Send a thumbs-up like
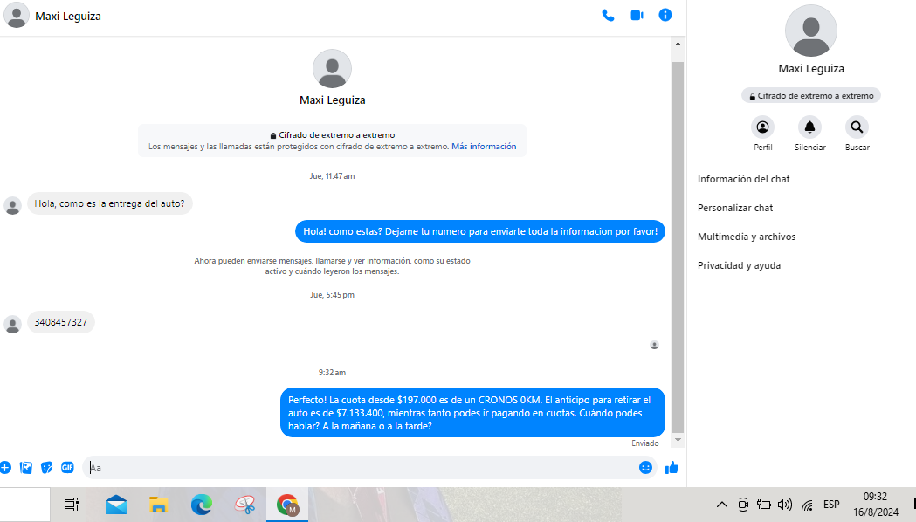Image resolution: width=916 pixels, height=522 pixels. point(672,467)
